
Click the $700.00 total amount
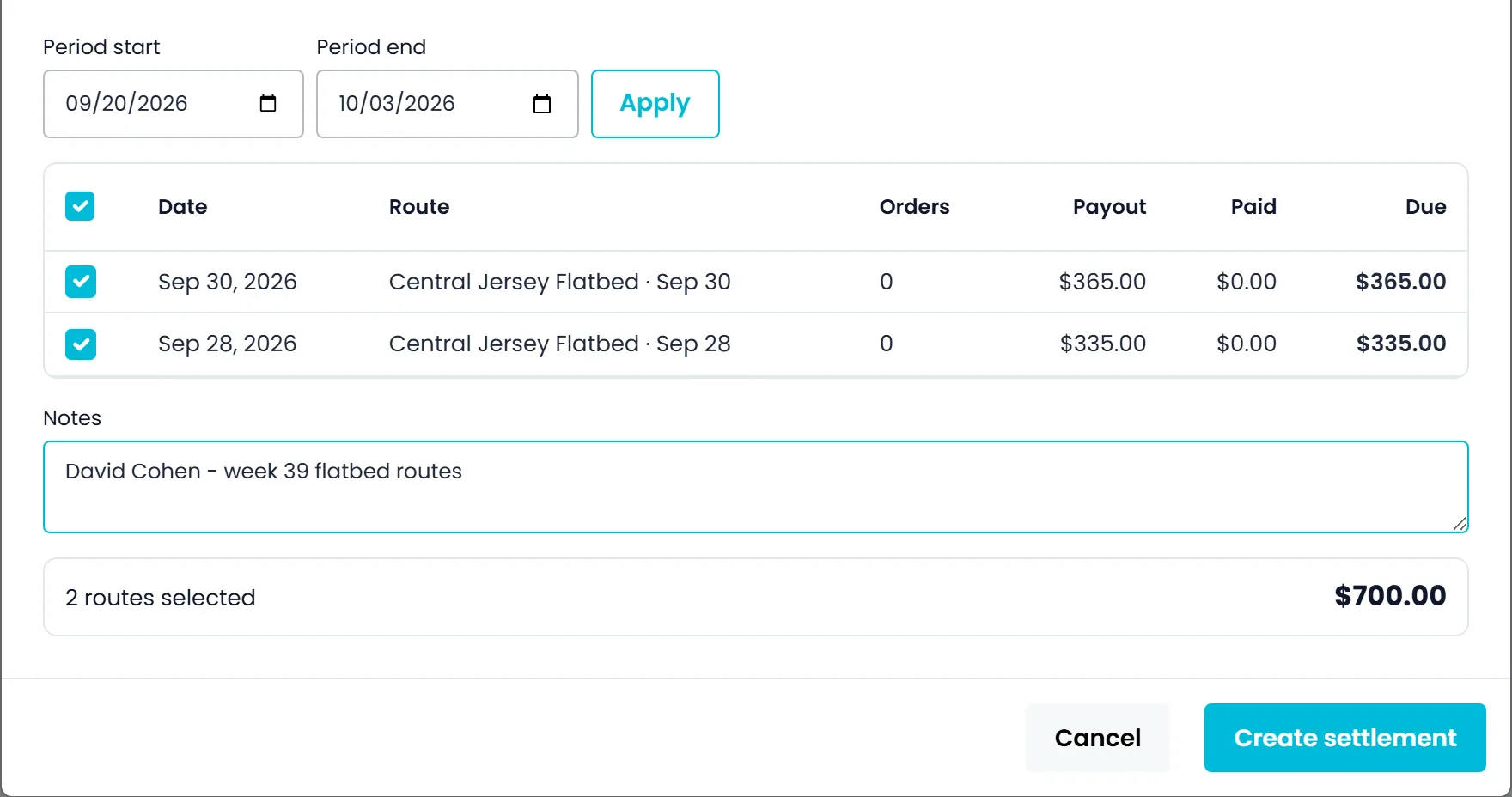pyautogui.click(x=1390, y=596)
